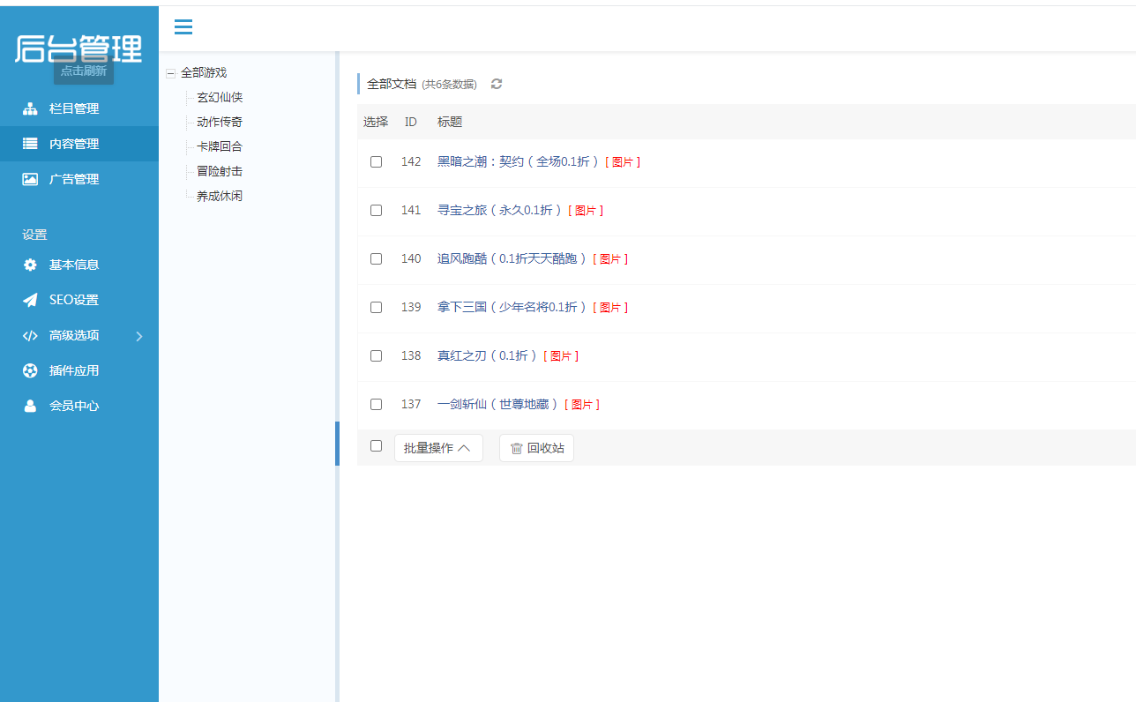The image size is (1136, 702).
Task: Click the 会员中心 user icon
Action: point(30,406)
